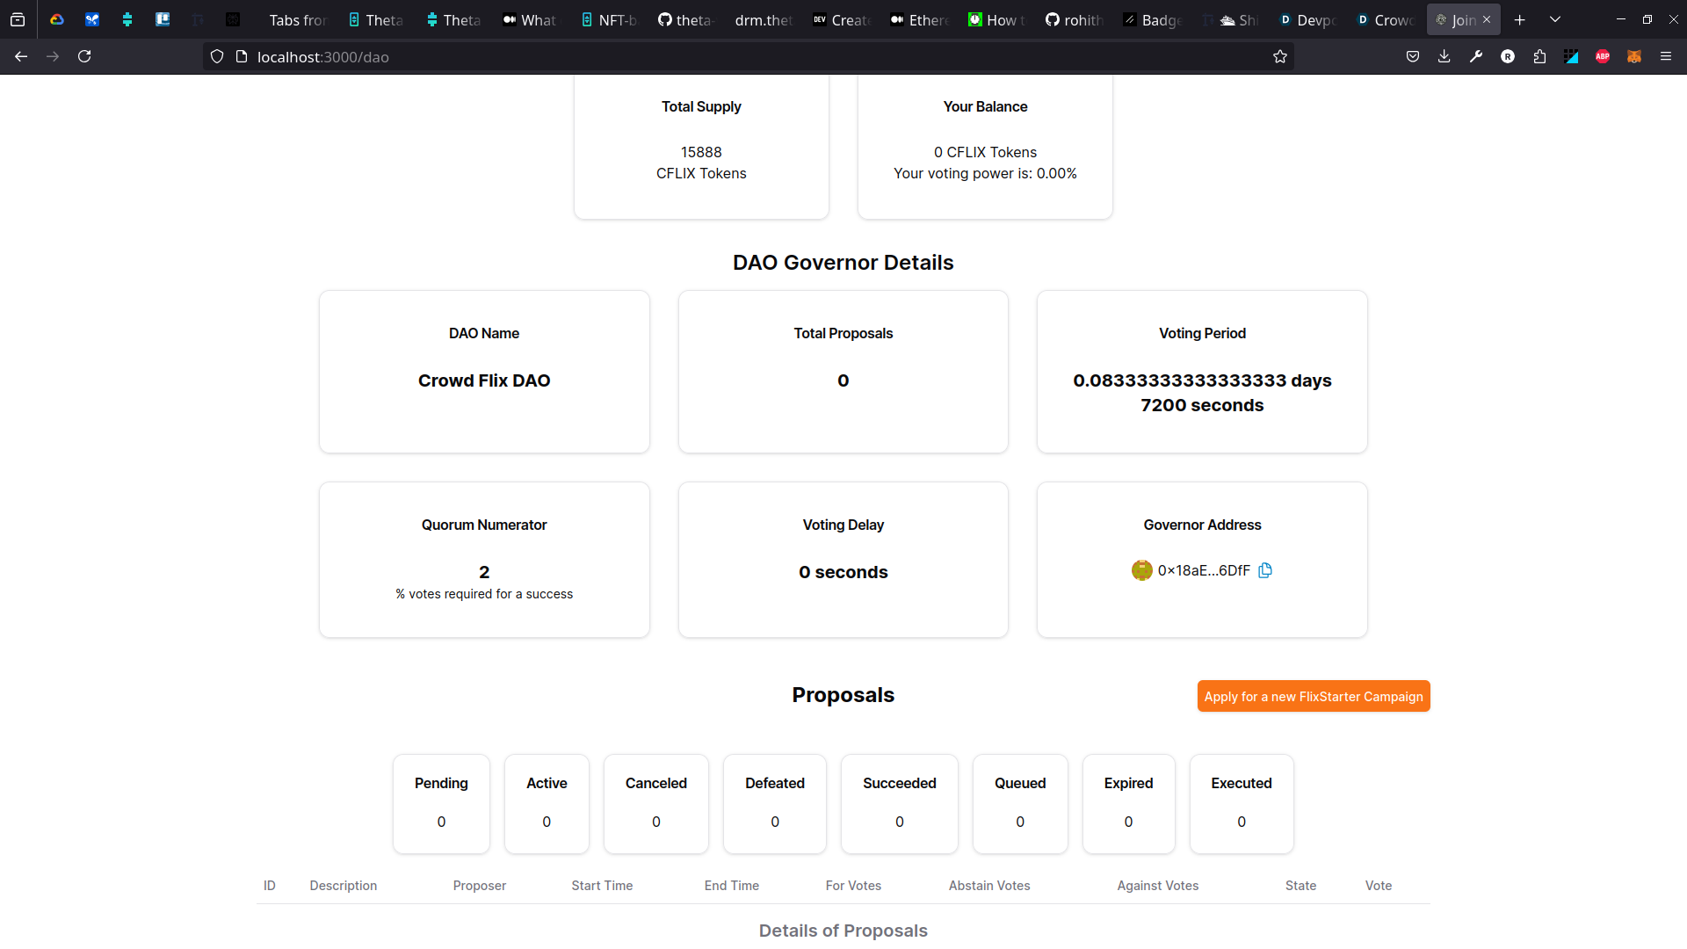
Task: Open a new browser tab
Action: [1520, 19]
